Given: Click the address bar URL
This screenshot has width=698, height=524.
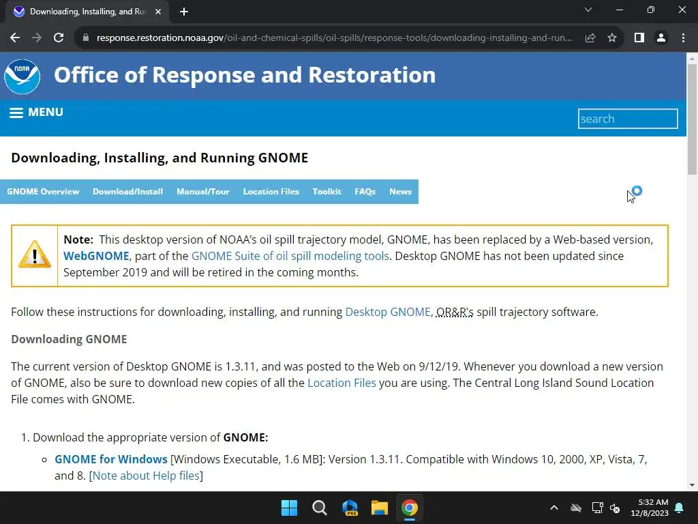Looking at the screenshot, I should coord(334,38).
